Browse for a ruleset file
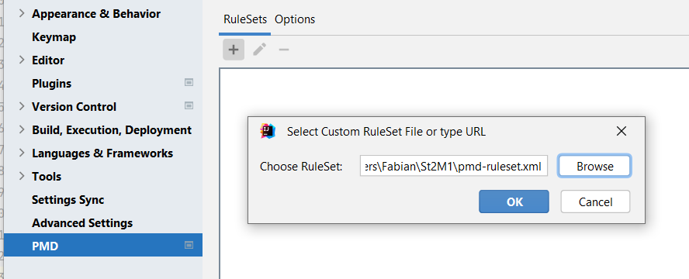 click(x=594, y=167)
